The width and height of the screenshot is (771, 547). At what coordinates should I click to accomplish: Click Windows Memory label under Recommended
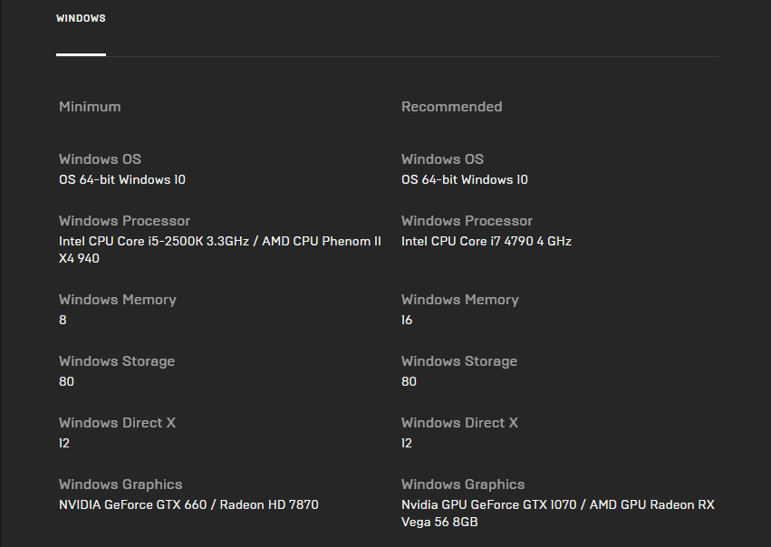(459, 300)
